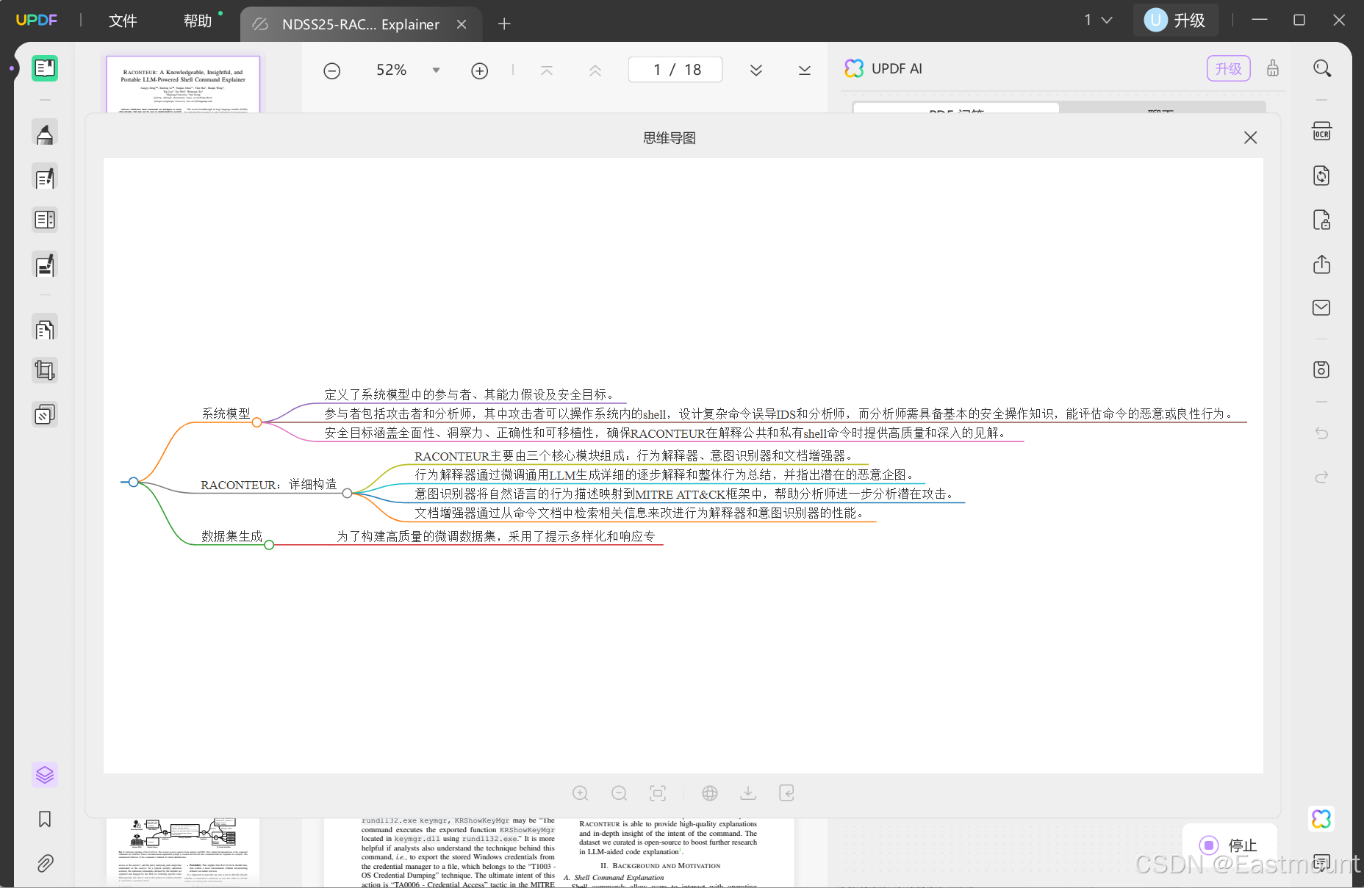Send the file by email
Viewport: 1364px width, 888px height.
(1321, 308)
